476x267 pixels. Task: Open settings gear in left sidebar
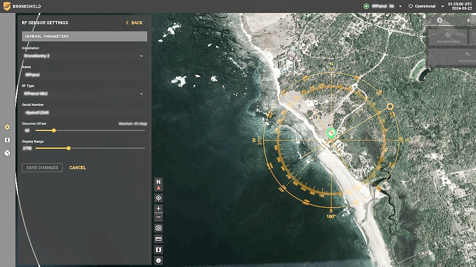[x=7, y=127]
